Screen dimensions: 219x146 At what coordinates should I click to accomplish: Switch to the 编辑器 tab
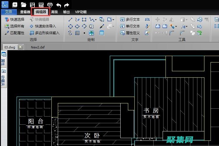(x=41, y=12)
